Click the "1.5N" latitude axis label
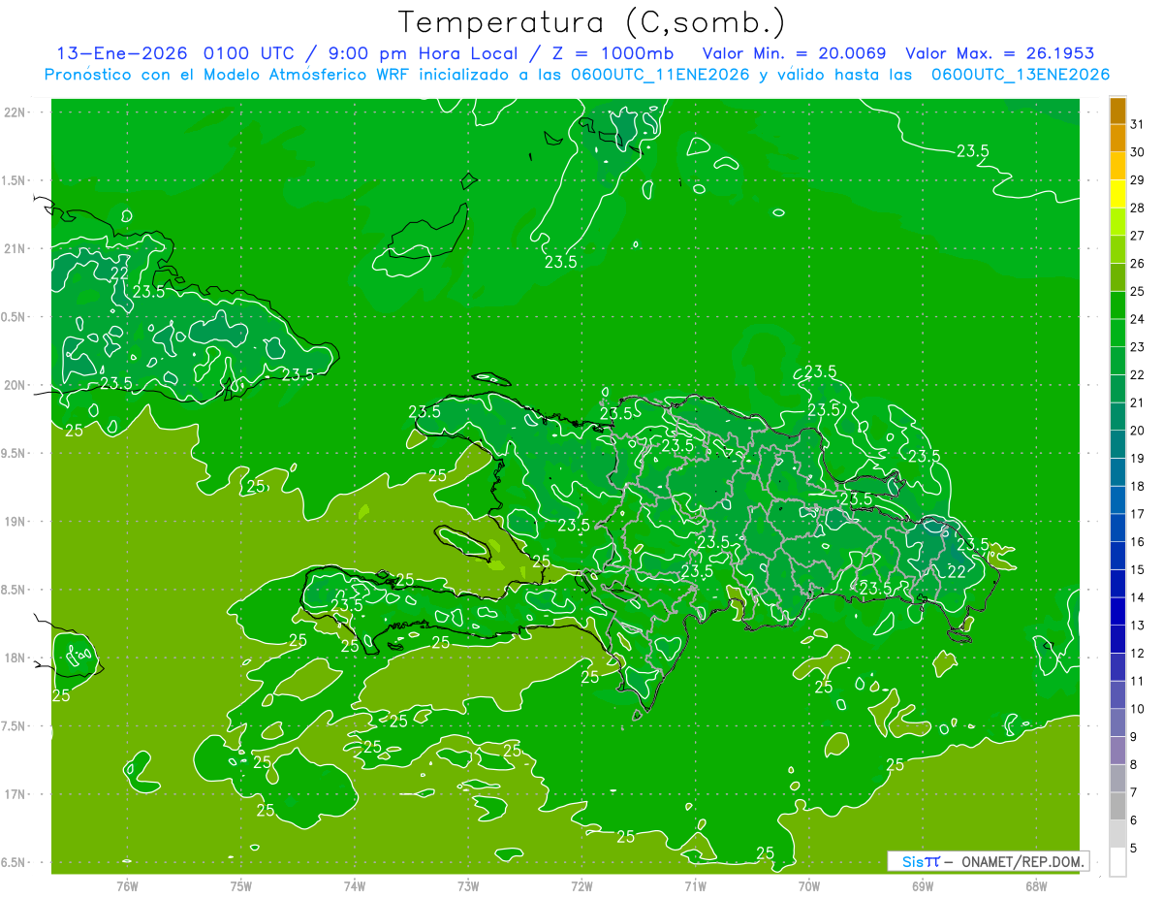 [x=14, y=180]
